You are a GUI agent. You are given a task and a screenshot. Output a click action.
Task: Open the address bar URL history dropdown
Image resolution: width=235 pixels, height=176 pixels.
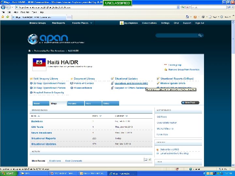tap(178, 7)
